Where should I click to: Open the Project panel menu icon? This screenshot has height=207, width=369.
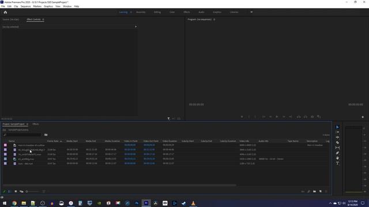(x=27, y=124)
